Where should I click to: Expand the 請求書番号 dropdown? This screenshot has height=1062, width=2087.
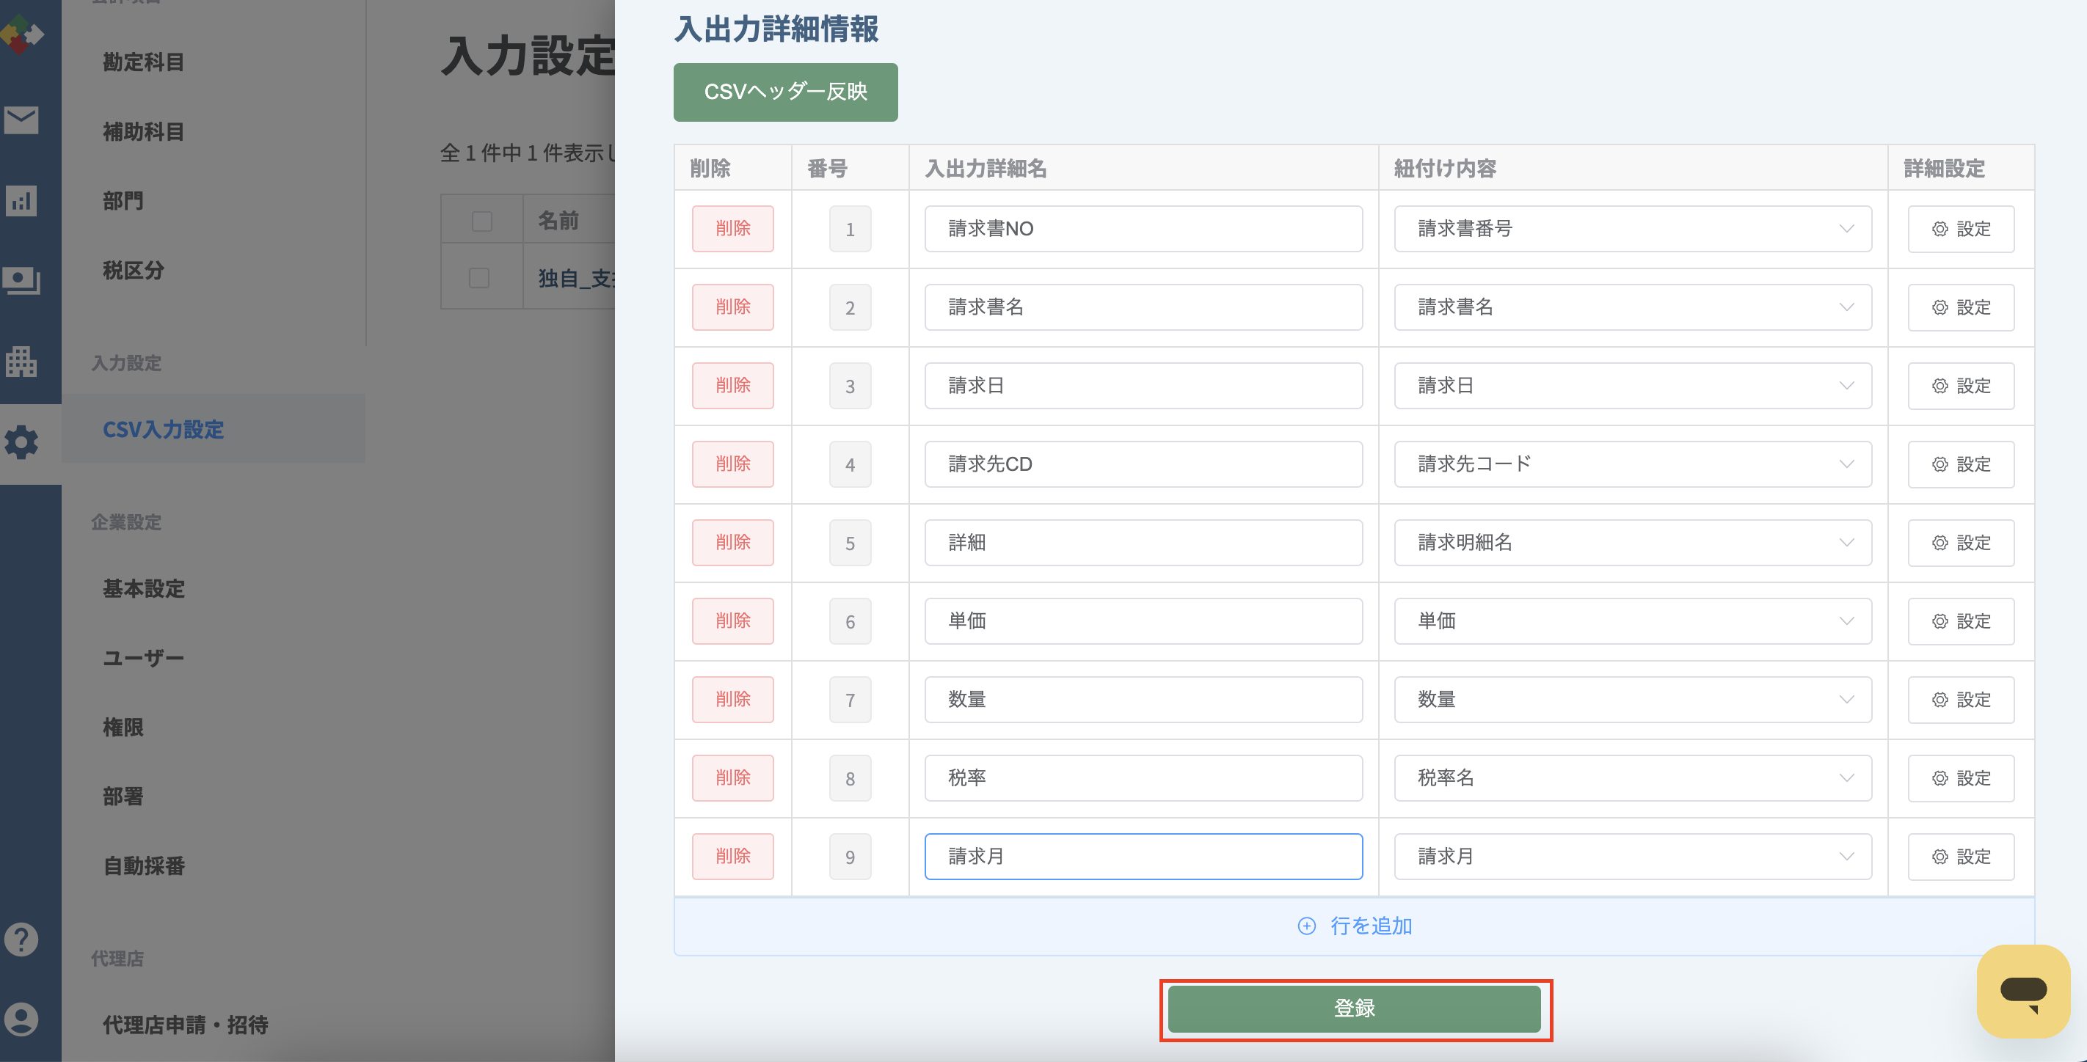click(1633, 229)
